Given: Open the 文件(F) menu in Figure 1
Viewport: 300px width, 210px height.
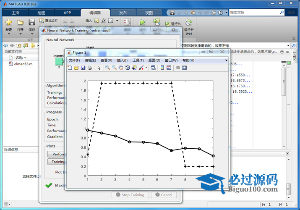Looking at the screenshot, I should (x=74, y=60).
